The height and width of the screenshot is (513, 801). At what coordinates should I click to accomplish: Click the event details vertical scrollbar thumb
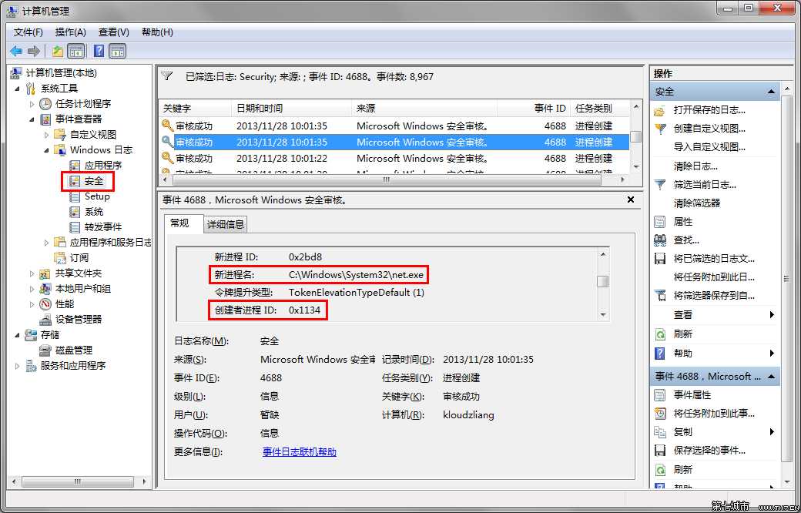click(x=603, y=282)
